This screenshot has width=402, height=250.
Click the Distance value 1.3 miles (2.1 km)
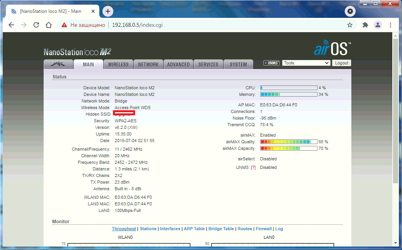coord(132,169)
